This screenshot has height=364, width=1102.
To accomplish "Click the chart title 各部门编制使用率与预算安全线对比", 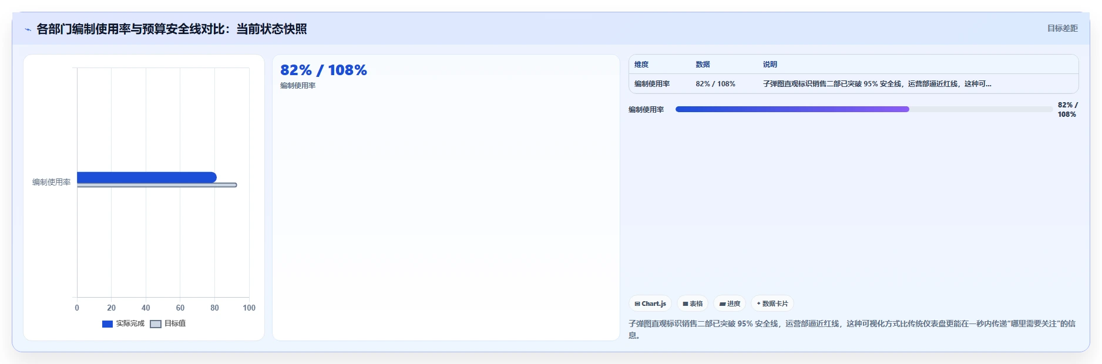I will pos(172,29).
